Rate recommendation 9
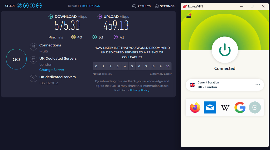The image size is (270, 150). [x=161, y=66]
